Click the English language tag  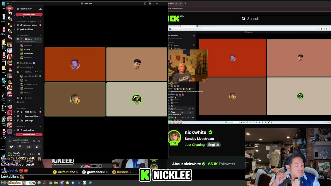214,145
